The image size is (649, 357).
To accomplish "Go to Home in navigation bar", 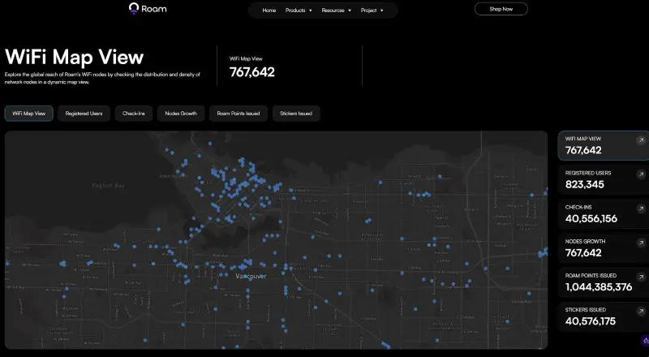I will (x=269, y=11).
